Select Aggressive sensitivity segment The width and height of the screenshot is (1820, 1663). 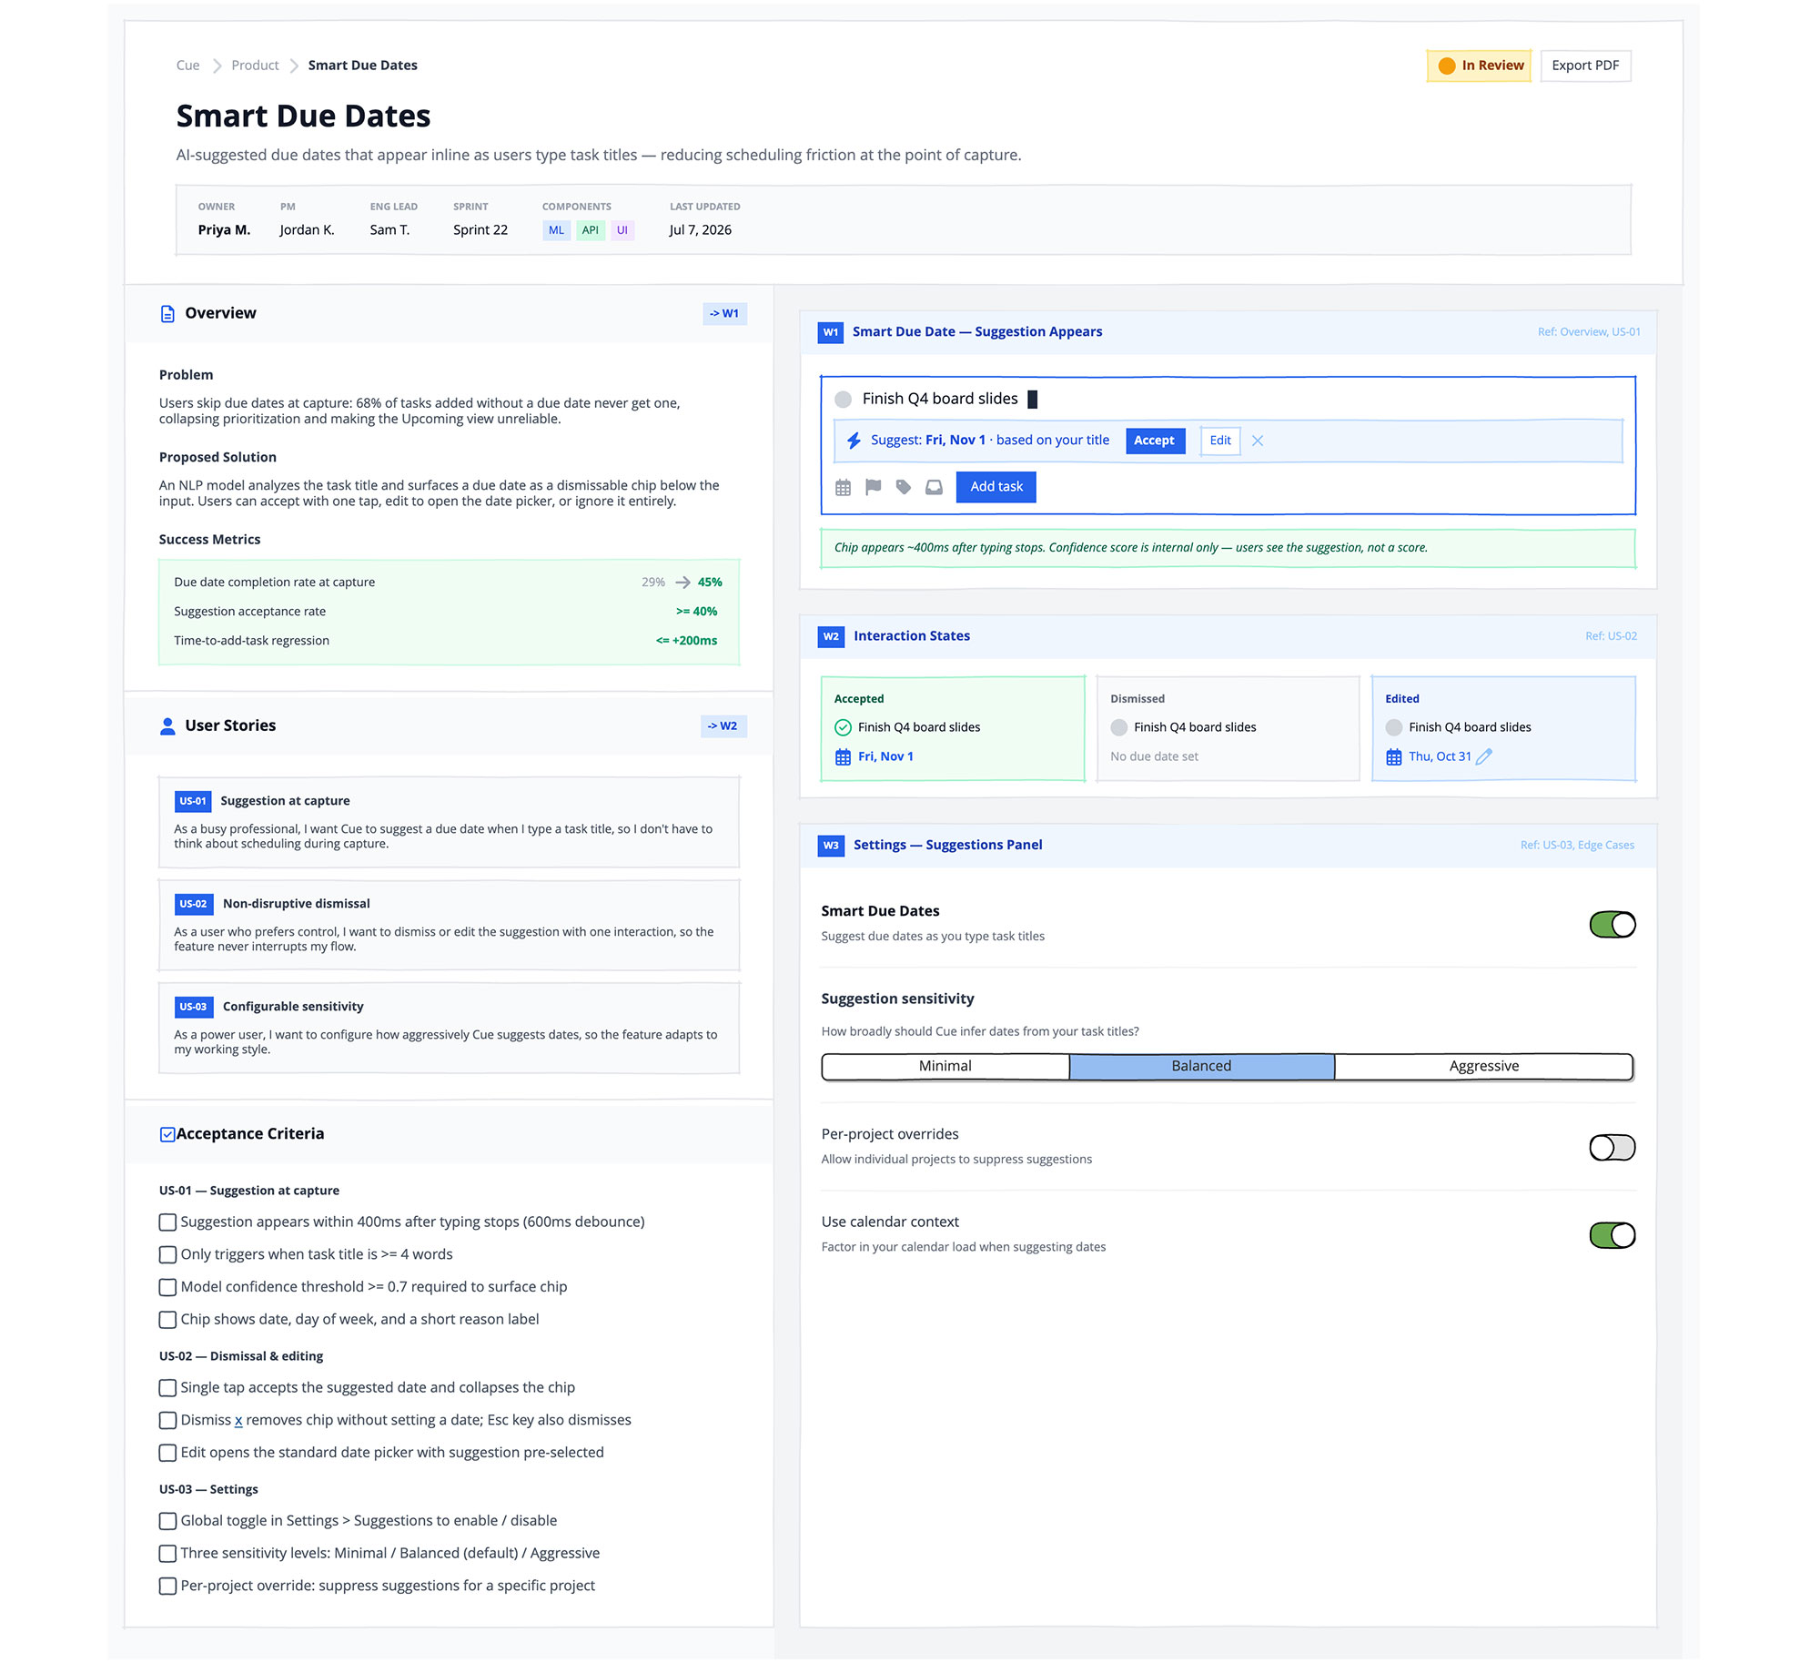point(1483,1067)
